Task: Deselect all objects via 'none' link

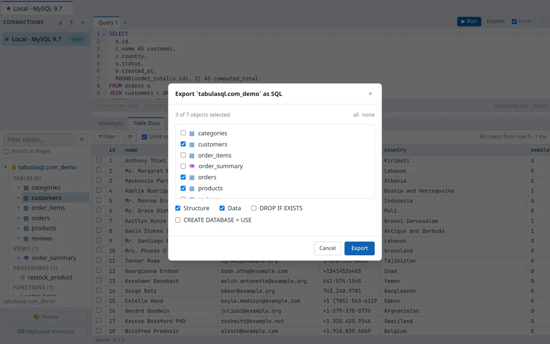Action: [368, 115]
